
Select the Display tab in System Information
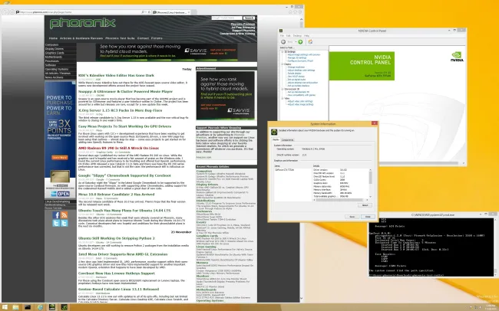(x=276, y=139)
